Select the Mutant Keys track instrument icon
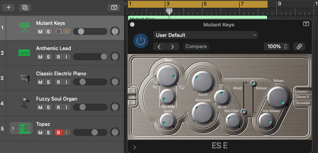Image resolution: width=318 pixels, height=153 pixels. (x=24, y=28)
